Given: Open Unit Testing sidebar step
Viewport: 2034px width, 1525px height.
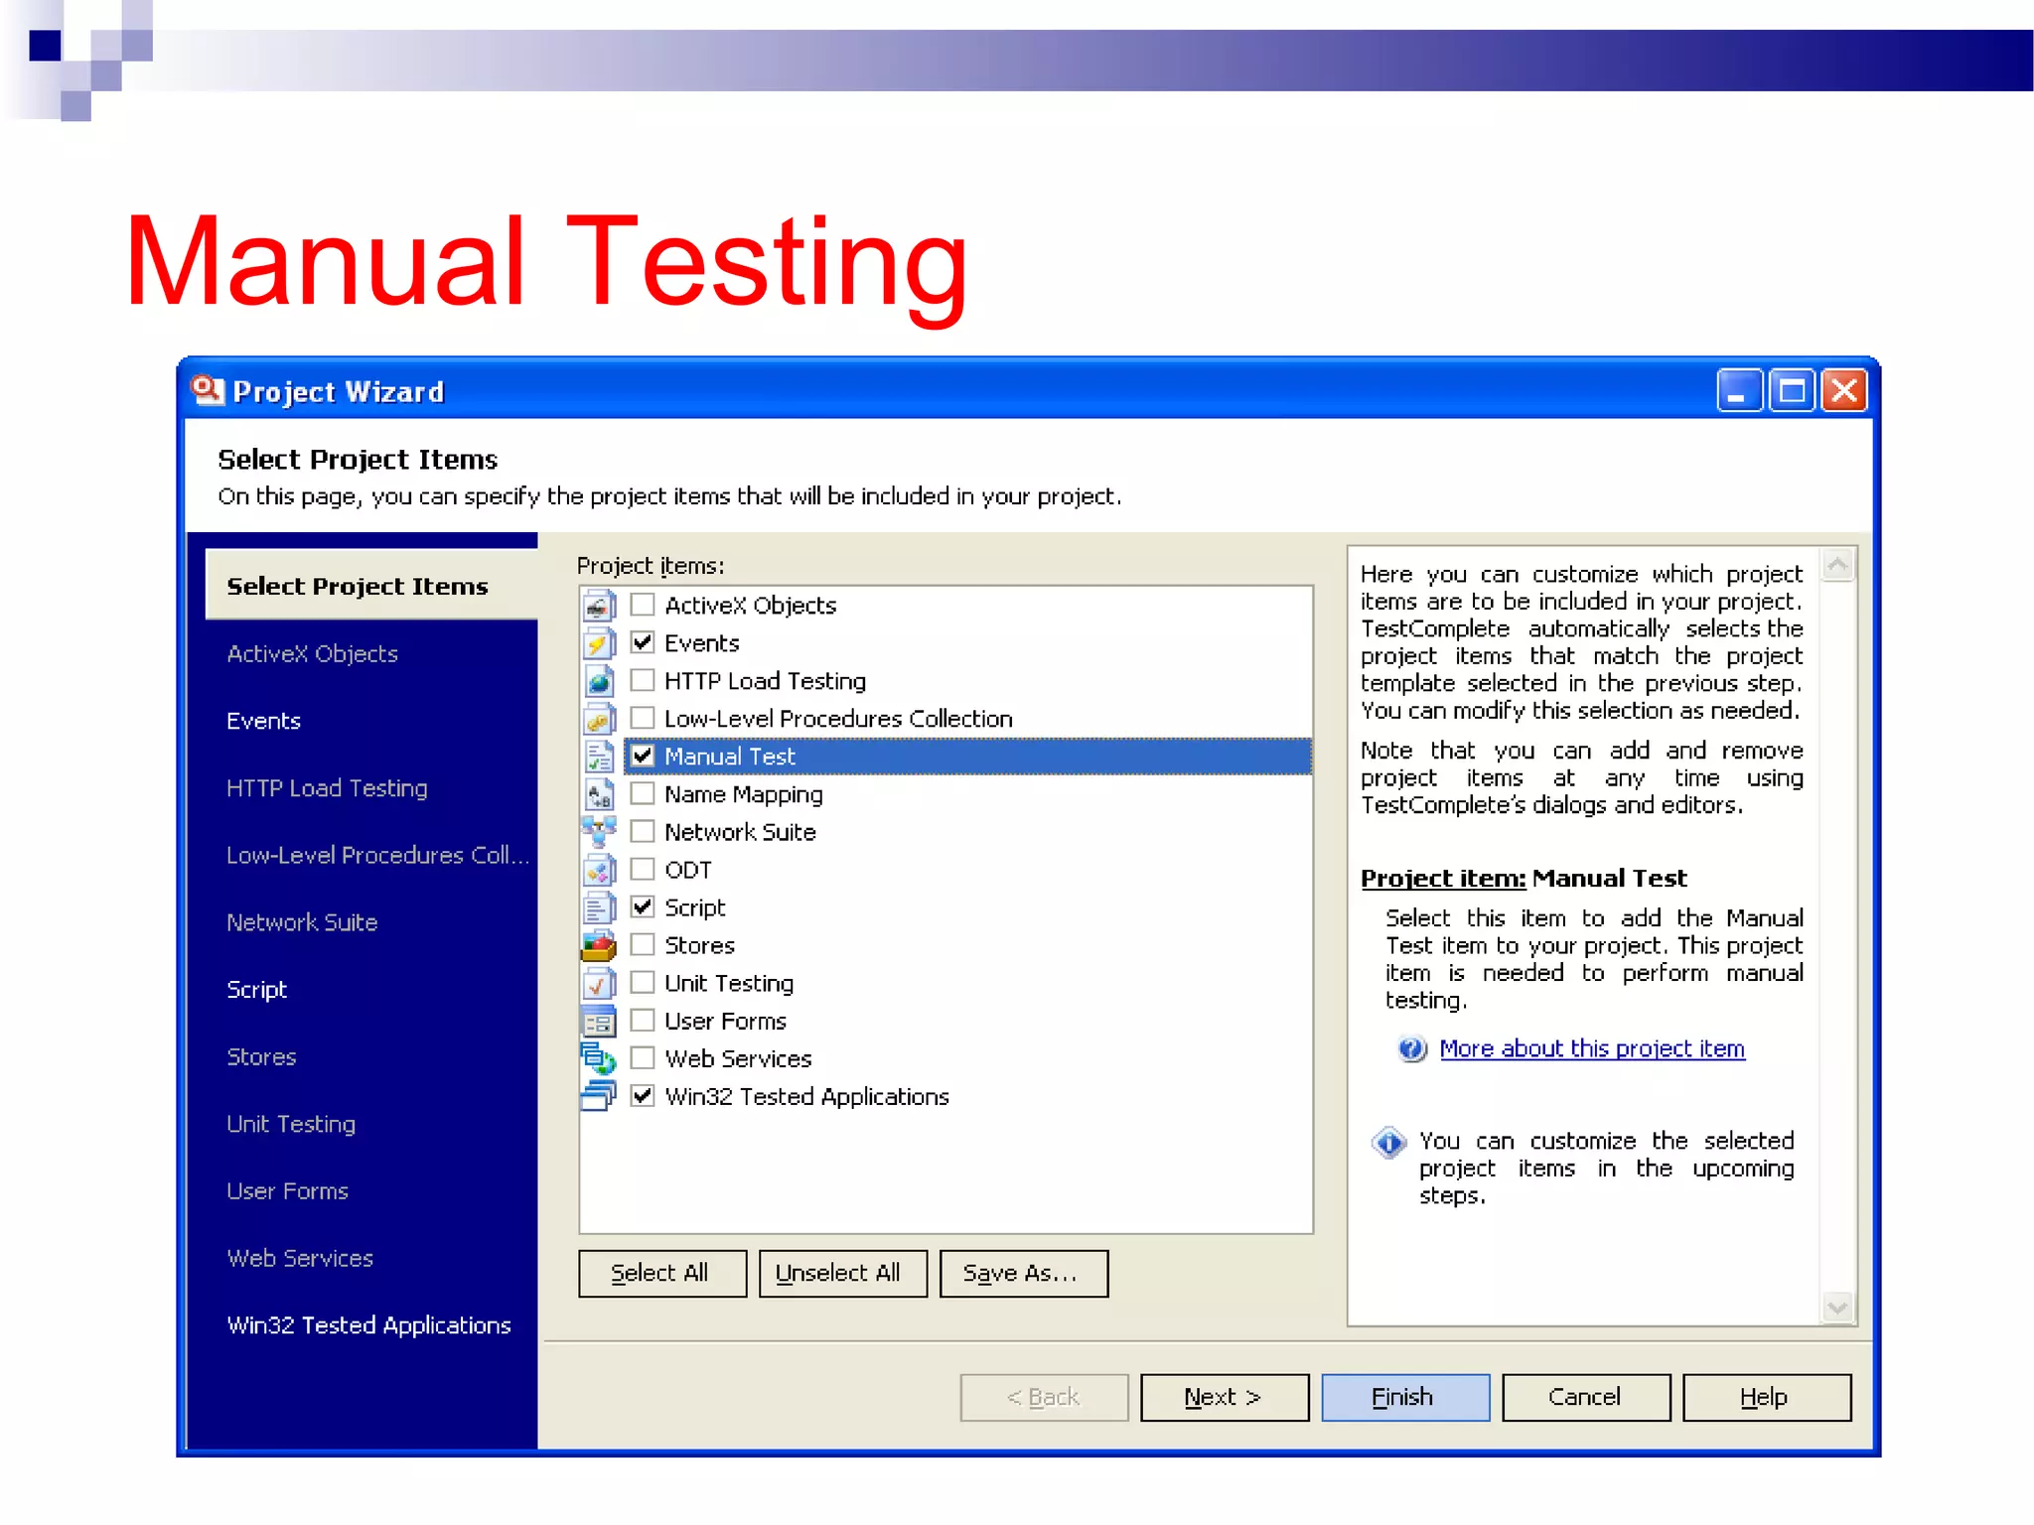Looking at the screenshot, I should tap(291, 1124).
